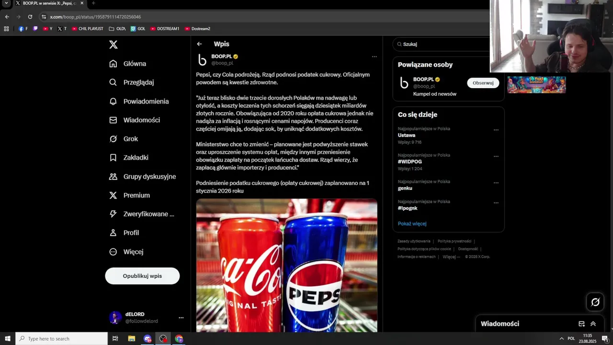Open Informacja o reklamach footer link
Image resolution: width=613 pixels, height=345 pixels.
pyautogui.click(x=417, y=256)
